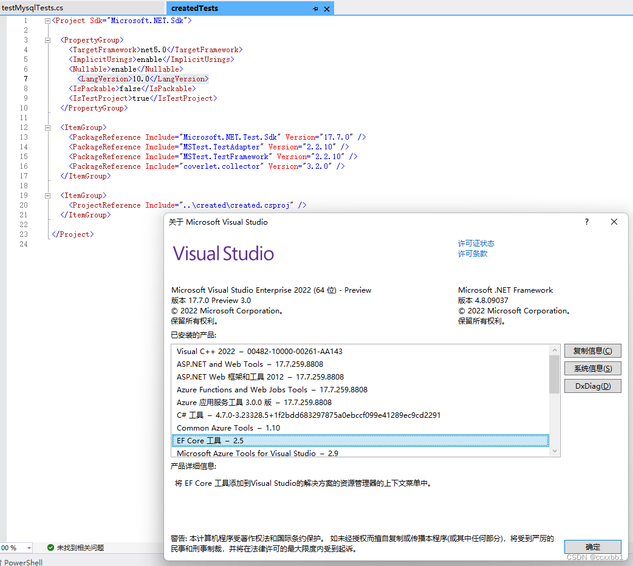The image size is (633, 566).
Task: Click the IsTestProject true line
Action: click(x=143, y=98)
